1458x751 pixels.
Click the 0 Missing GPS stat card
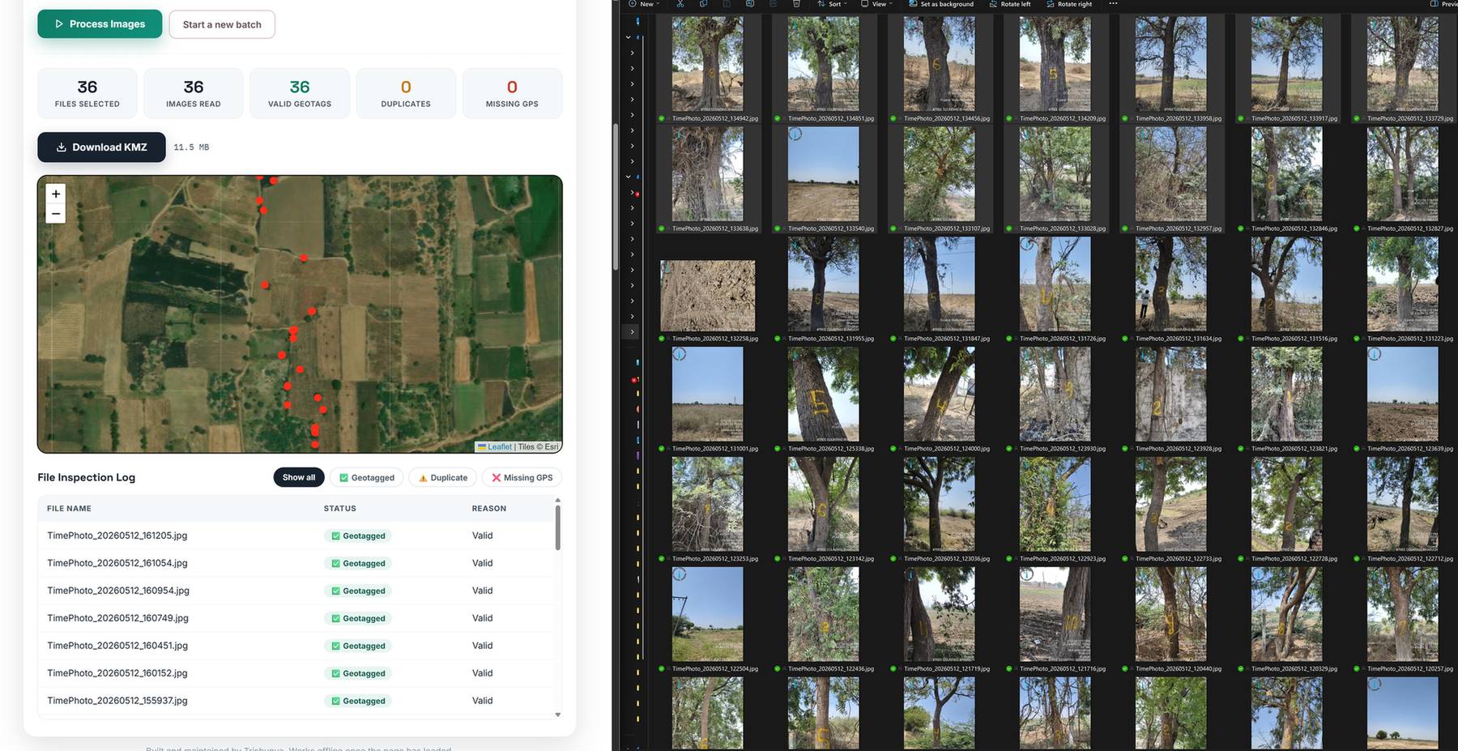[x=512, y=93]
